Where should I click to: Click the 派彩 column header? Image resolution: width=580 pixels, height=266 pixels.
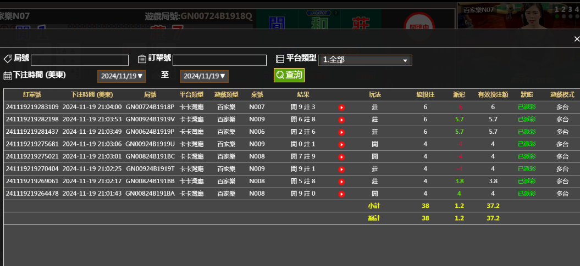[459, 95]
